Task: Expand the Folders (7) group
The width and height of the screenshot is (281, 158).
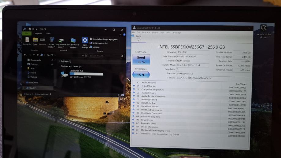Action: (60, 61)
